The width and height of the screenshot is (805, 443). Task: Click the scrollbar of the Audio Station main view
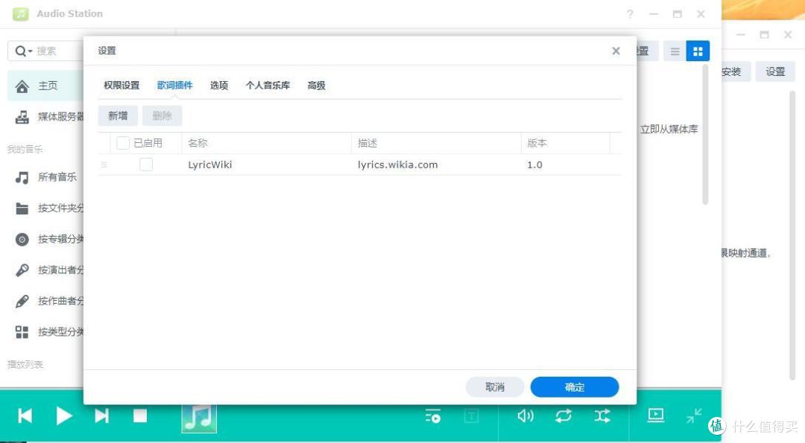[x=705, y=136]
